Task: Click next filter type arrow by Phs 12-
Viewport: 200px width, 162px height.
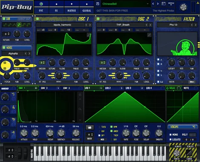Action: 196,25
